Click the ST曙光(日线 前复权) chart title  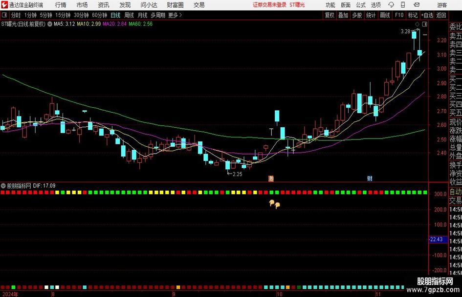[23, 24]
